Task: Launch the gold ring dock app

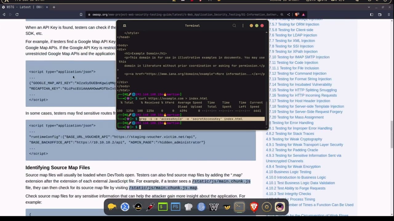Action: (x=267, y=207)
